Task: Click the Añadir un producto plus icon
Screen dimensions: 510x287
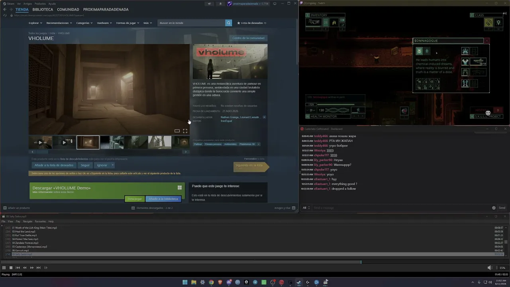Action: (5, 208)
